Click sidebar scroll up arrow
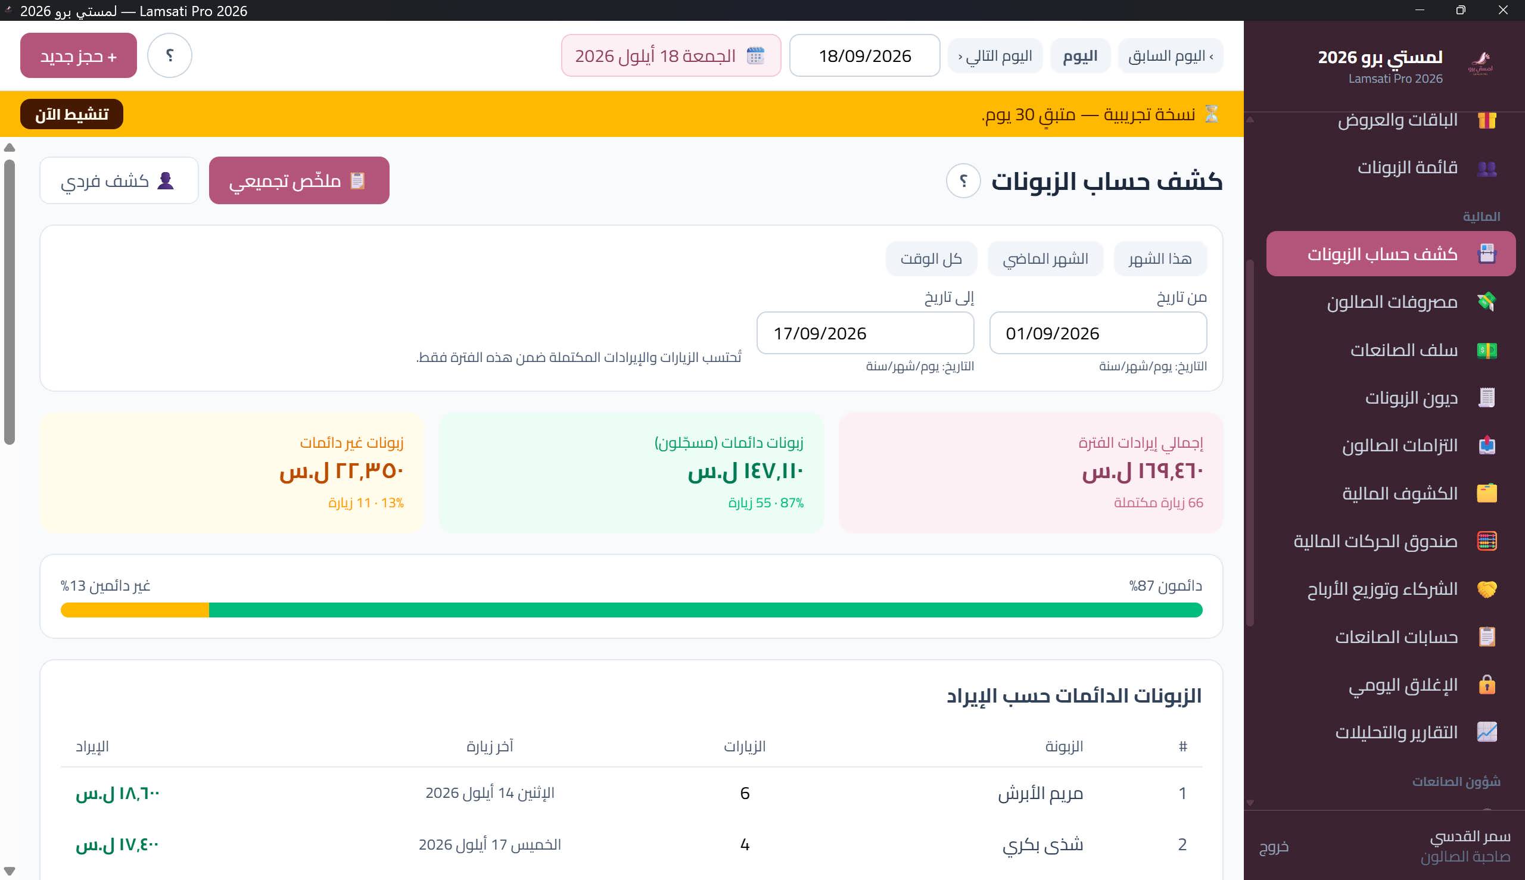 [x=1250, y=119]
